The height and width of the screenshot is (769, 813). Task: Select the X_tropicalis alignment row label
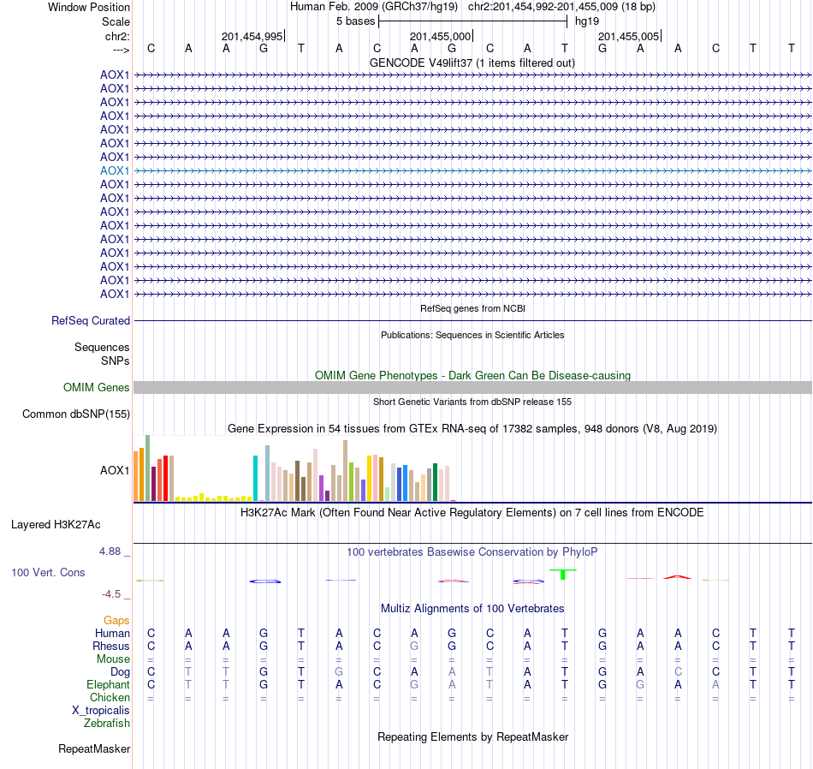[x=101, y=711]
